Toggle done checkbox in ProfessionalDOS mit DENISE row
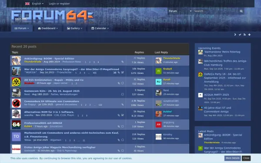This screenshot has height=163, width=261. [x=123, y=126]
